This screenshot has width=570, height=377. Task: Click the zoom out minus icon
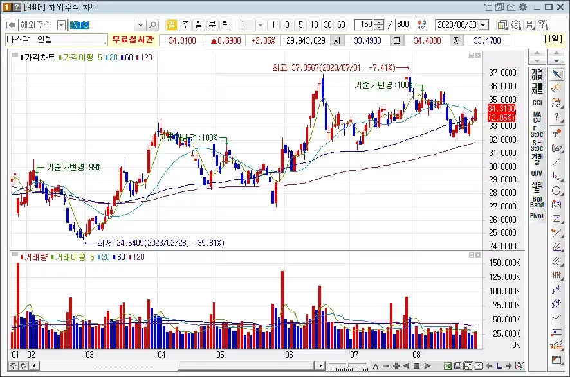pyautogui.click(x=386, y=365)
